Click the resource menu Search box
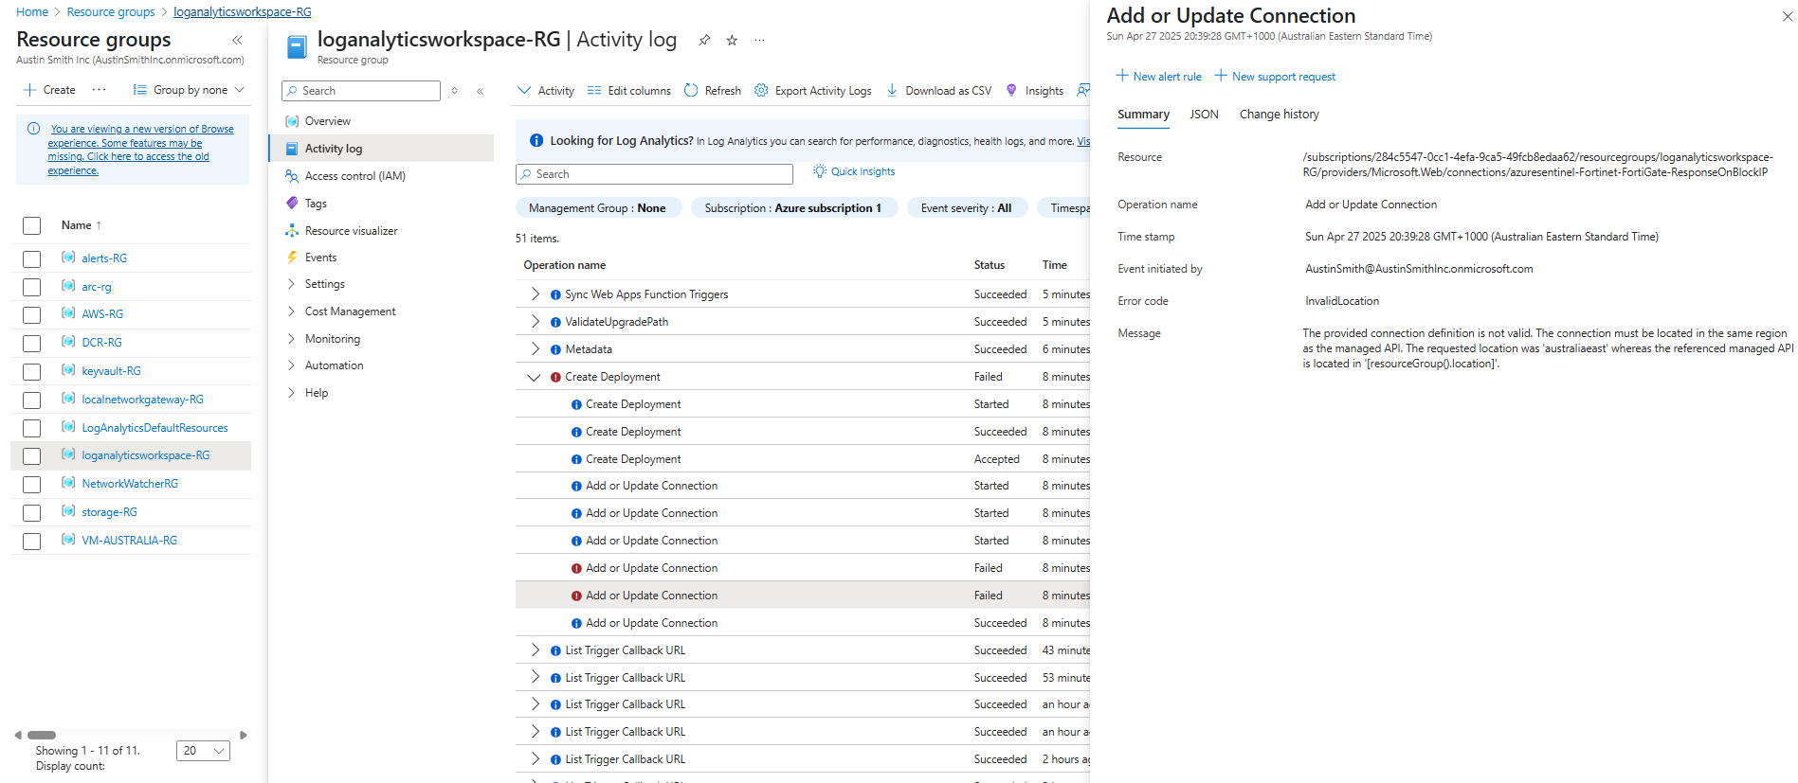 [x=361, y=91]
